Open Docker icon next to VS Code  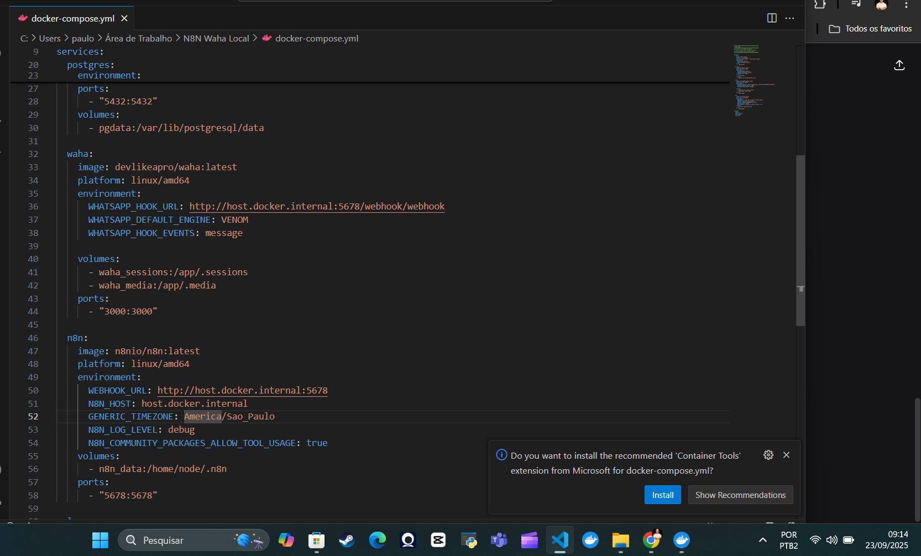pos(590,540)
